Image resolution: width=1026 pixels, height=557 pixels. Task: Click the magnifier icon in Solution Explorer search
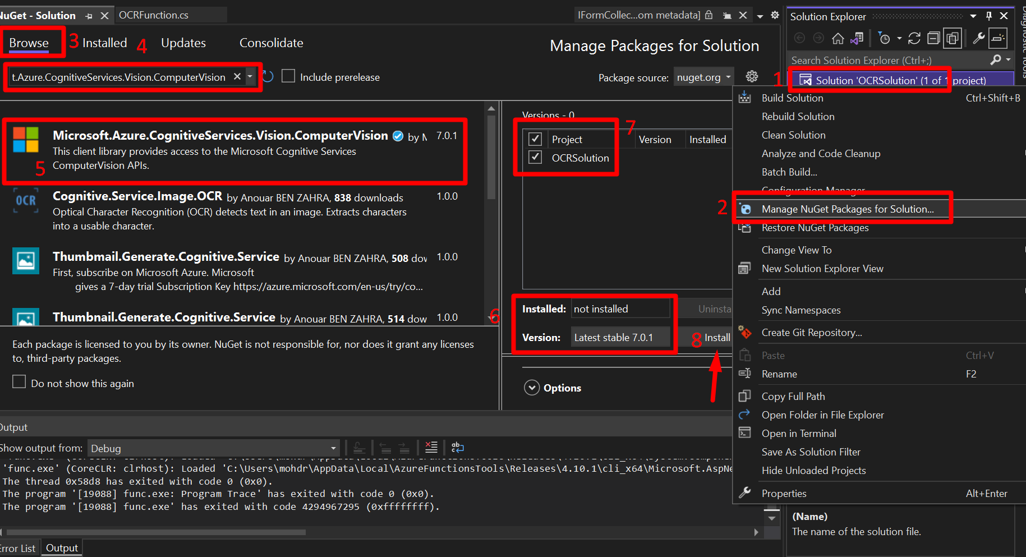pos(996,59)
